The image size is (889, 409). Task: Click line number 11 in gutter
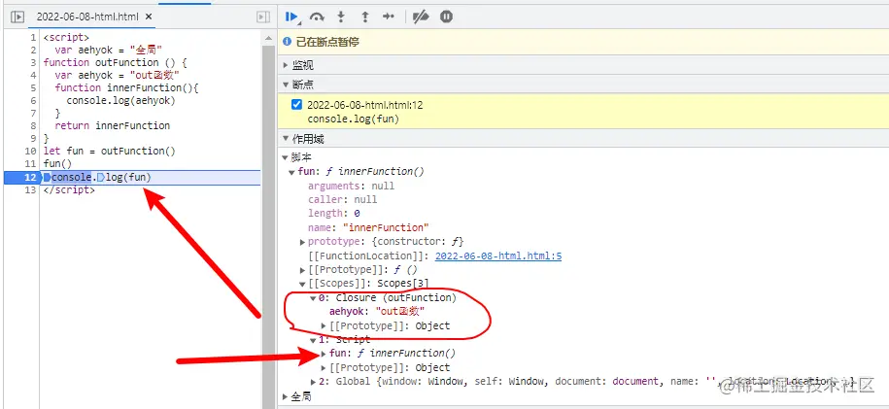tap(31, 164)
